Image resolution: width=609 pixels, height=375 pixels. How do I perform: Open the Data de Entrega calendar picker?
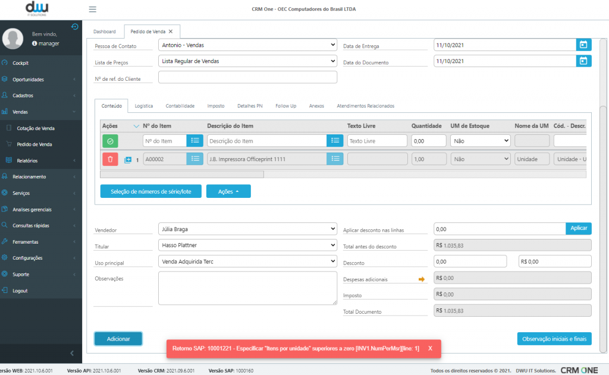point(583,45)
